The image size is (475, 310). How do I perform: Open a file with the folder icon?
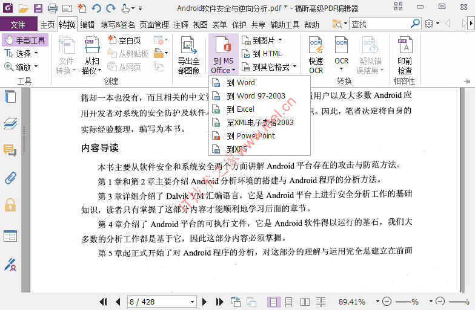click(23, 8)
